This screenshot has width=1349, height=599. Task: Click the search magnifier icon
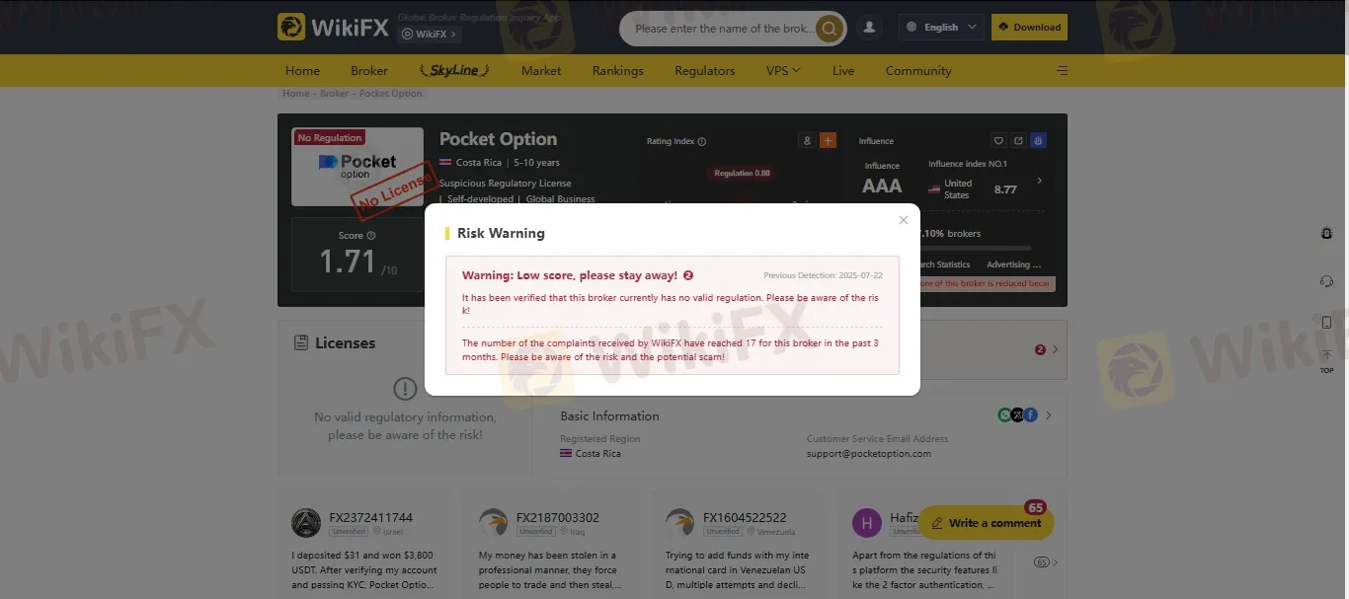tap(831, 29)
